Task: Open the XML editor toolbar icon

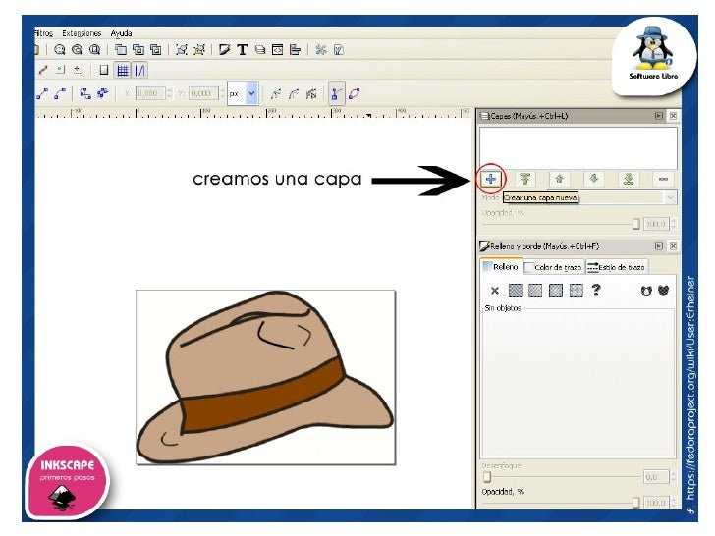Action: coord(278,48)
